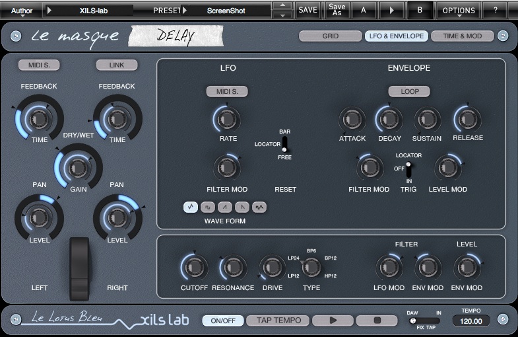Toggle the LINK button for delays

tap(117, 65)
